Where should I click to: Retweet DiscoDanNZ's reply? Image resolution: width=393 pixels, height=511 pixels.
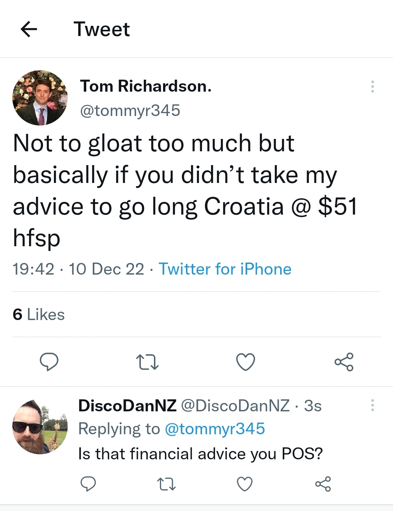point(167,484)
